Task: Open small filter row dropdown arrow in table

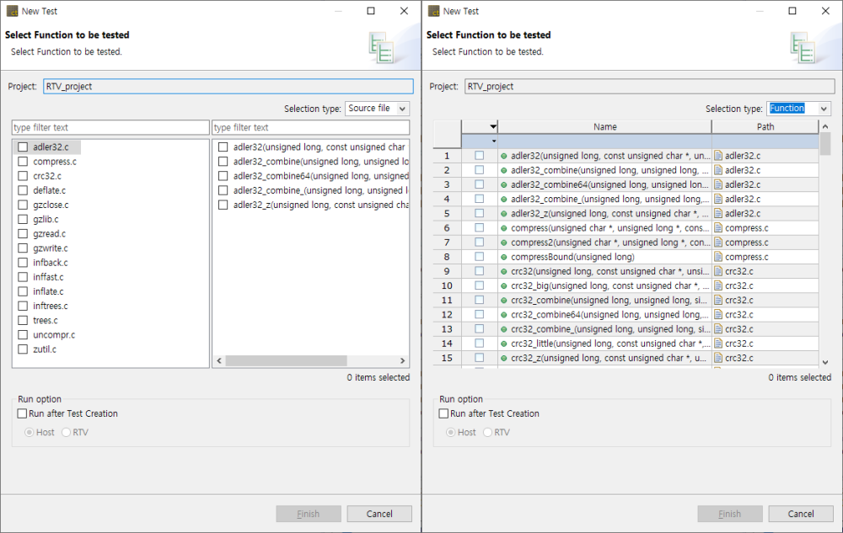Action: [x=493, y=141]
